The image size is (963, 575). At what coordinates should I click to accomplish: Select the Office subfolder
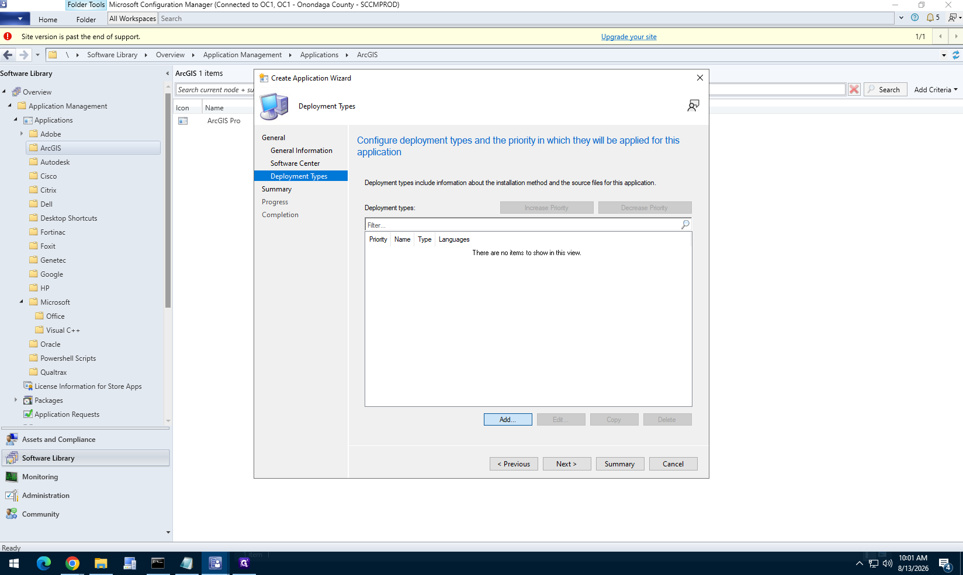coord(55,316)
